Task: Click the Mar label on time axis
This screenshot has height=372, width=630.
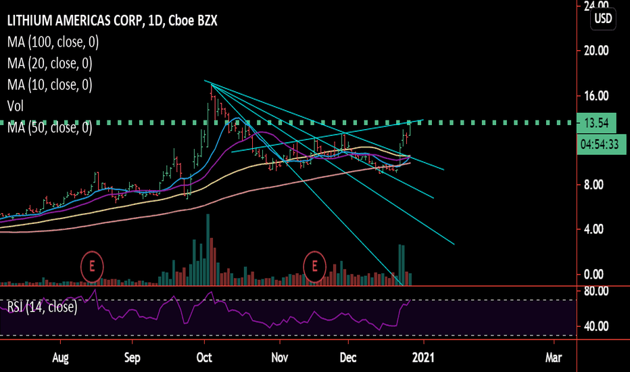Action: click(553, 358)
